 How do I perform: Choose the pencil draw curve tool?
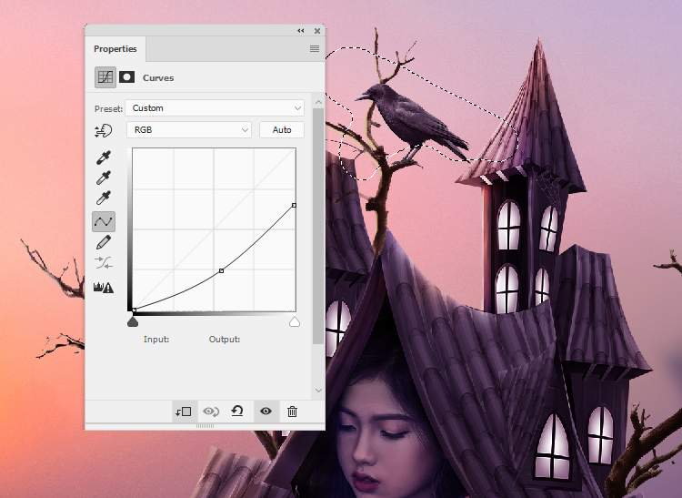pyautogui.click(x=104, y=242)
